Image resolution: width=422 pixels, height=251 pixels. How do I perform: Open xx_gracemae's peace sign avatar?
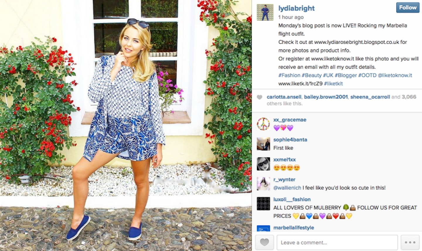click(x=263, y=124)
